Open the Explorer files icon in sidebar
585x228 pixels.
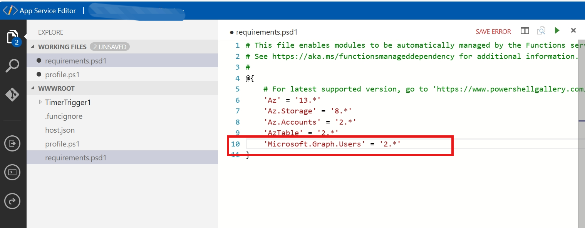tap(13, 37)
